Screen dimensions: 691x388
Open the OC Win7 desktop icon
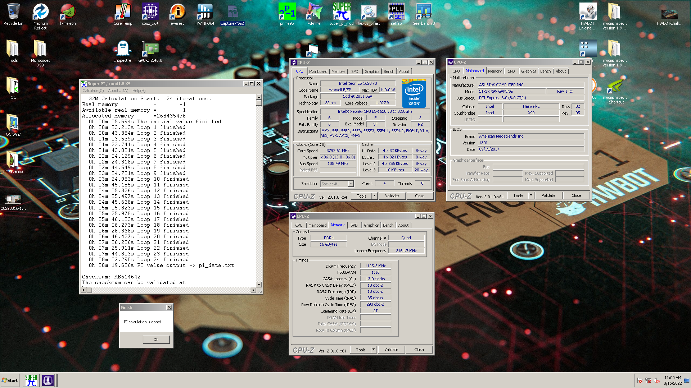click(x=13, y=125)
